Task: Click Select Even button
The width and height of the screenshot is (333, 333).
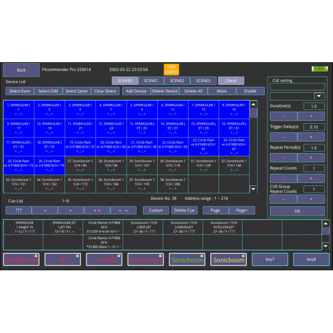Action: 19,91
